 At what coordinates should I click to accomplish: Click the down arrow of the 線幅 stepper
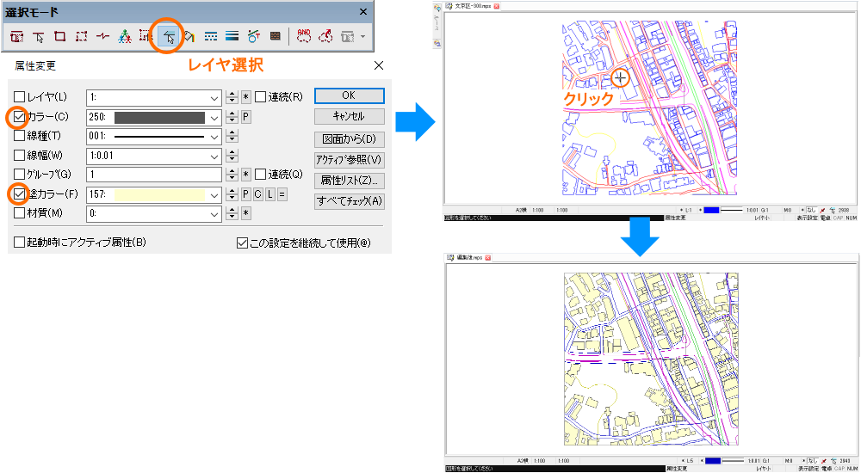click(x=232, y=159)
